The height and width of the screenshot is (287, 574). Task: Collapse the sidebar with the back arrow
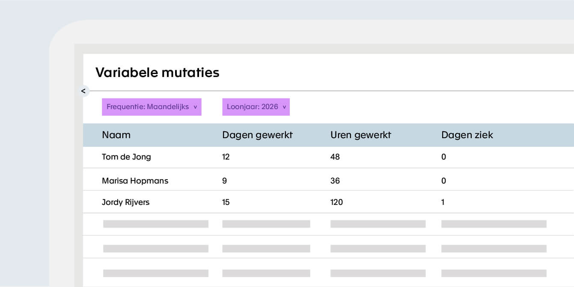[x=83, y=91]
